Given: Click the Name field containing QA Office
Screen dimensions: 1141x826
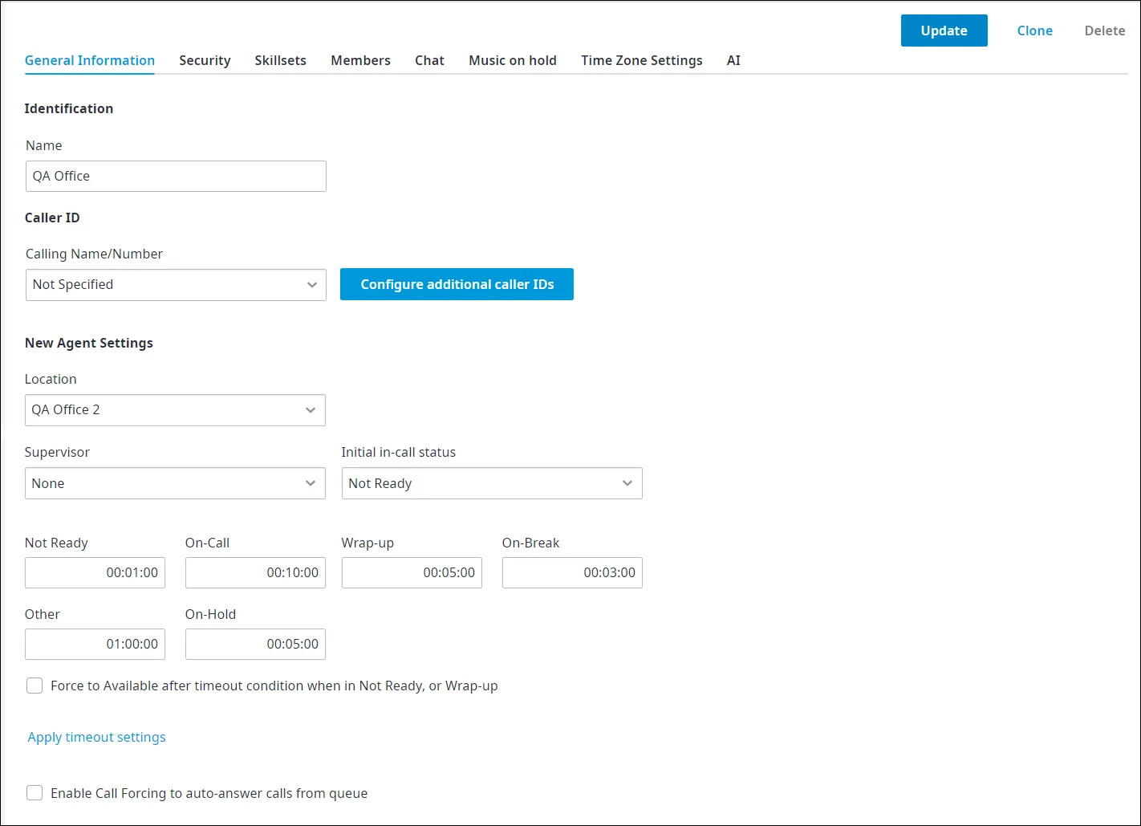Looking at the screenshot, I should coord(176,176).
